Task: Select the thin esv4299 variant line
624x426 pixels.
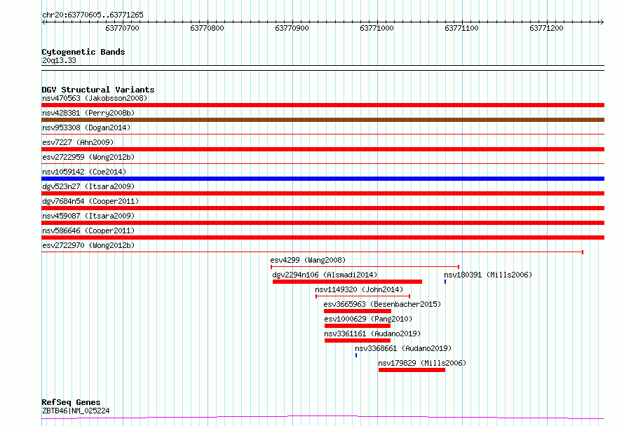Action: point(365,267)
